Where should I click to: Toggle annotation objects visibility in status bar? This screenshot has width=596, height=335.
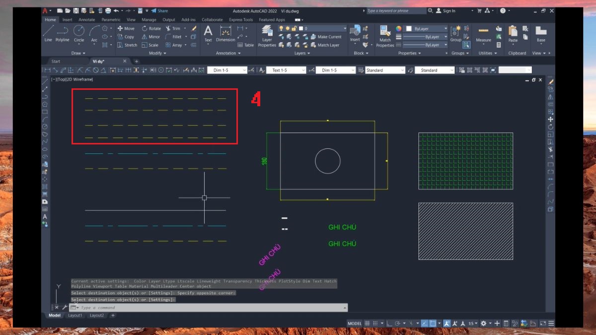tap(447, 323)
